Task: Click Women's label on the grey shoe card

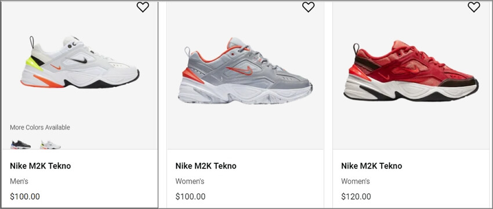Action: click(190, 181)
